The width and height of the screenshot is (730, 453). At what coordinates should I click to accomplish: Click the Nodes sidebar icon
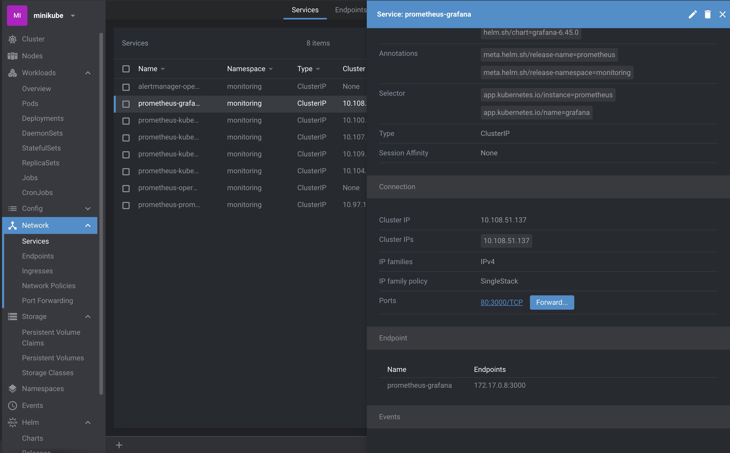[x=12, y=56]
